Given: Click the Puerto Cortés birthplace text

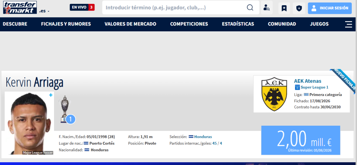Looking at the screenshot, I should pos(102,143).
